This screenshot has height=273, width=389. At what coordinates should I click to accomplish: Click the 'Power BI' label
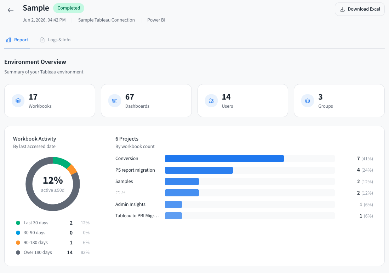(156, 20)
